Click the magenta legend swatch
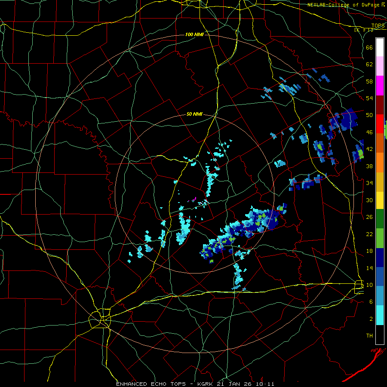This screenshot has height=387, width=387. 380,86
